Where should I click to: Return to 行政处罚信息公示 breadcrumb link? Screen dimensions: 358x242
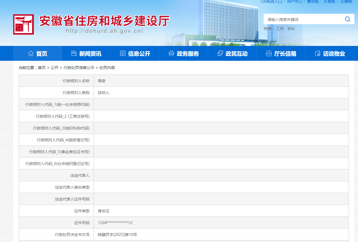(79, 68)
